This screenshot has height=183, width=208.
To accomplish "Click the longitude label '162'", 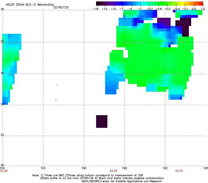I will 165,168.
